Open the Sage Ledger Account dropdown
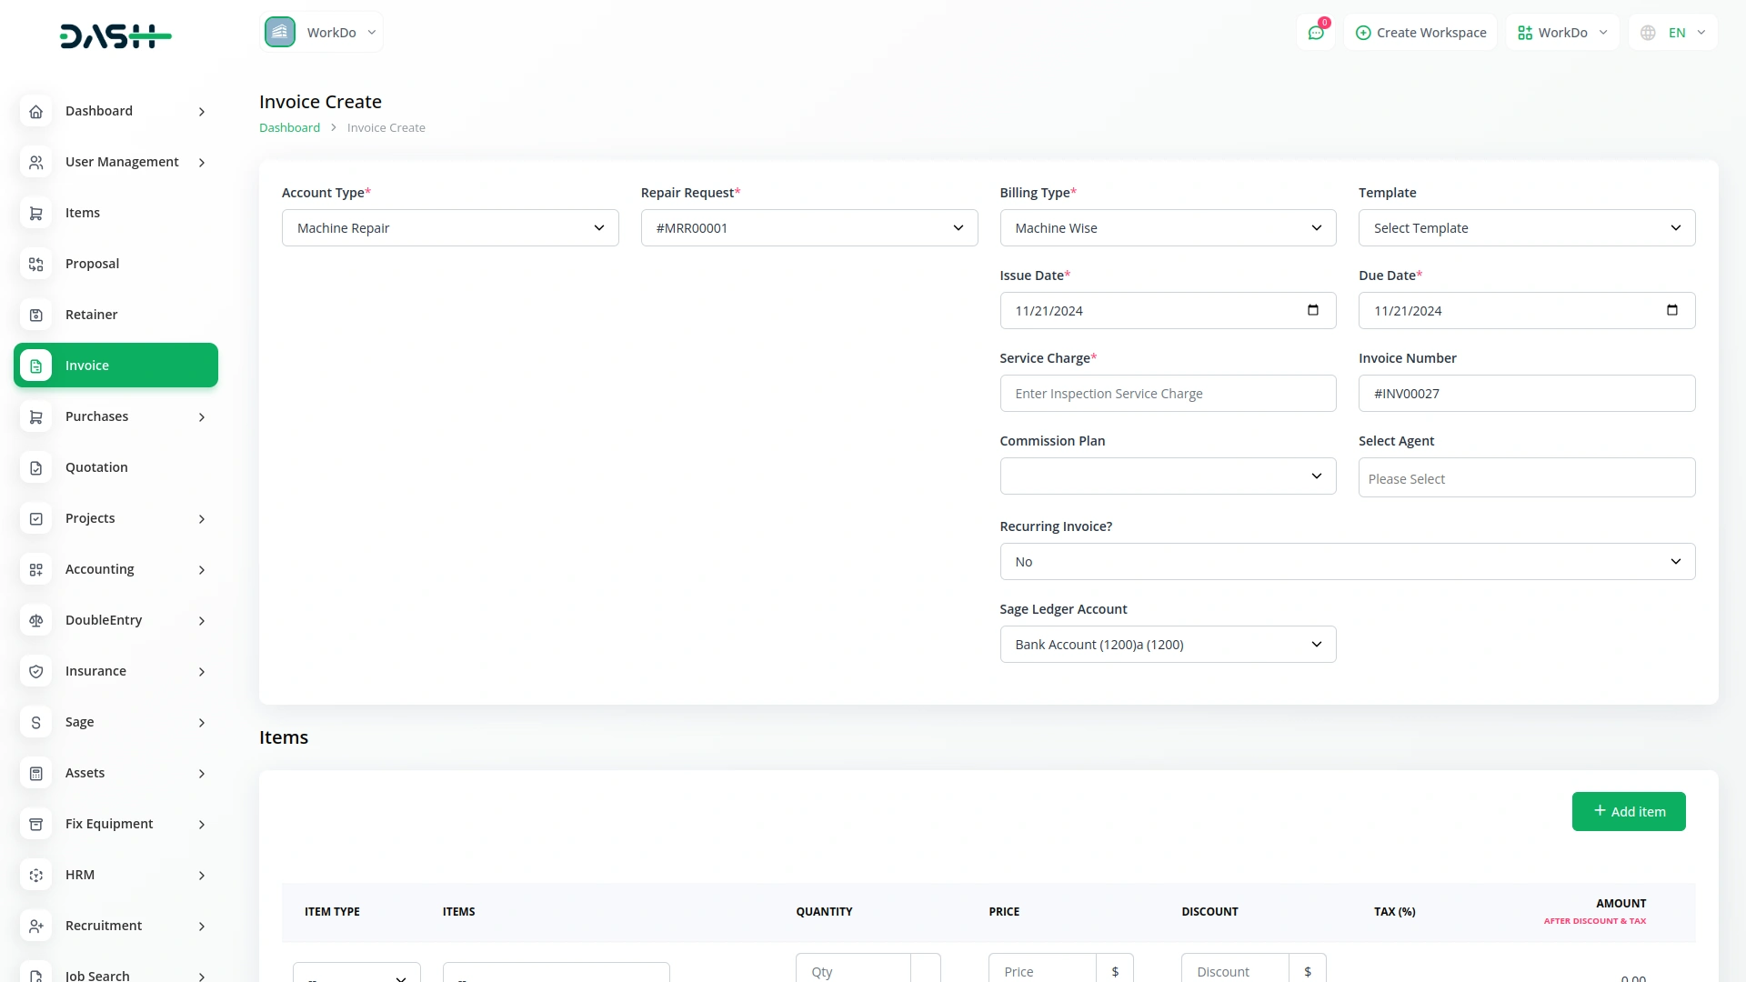Image resolution: width=1746 pixels, height=982 pixels. [x=1168, y=645]
